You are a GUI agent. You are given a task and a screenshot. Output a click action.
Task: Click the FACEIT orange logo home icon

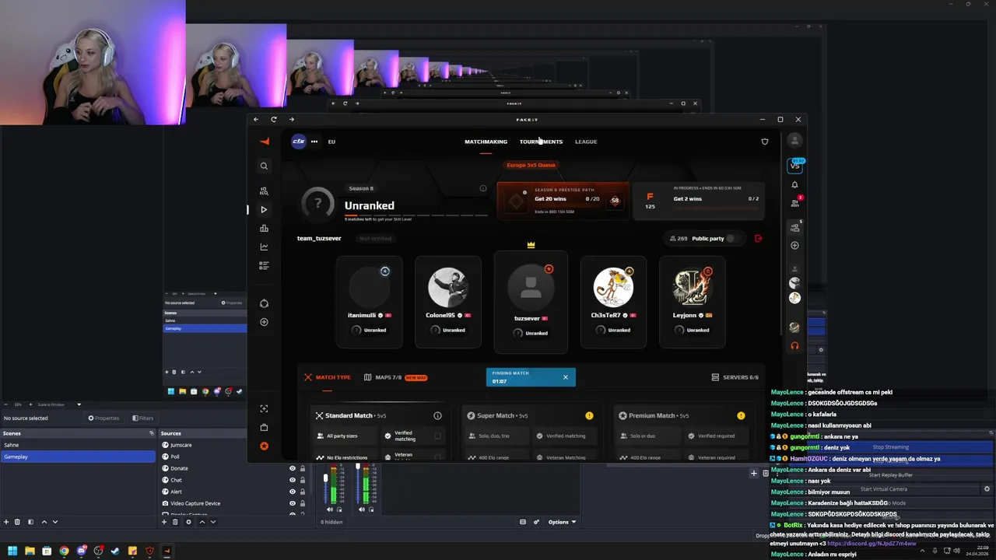265,142
